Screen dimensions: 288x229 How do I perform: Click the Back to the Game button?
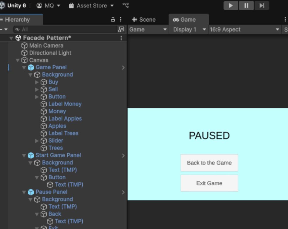pos(209,163)
